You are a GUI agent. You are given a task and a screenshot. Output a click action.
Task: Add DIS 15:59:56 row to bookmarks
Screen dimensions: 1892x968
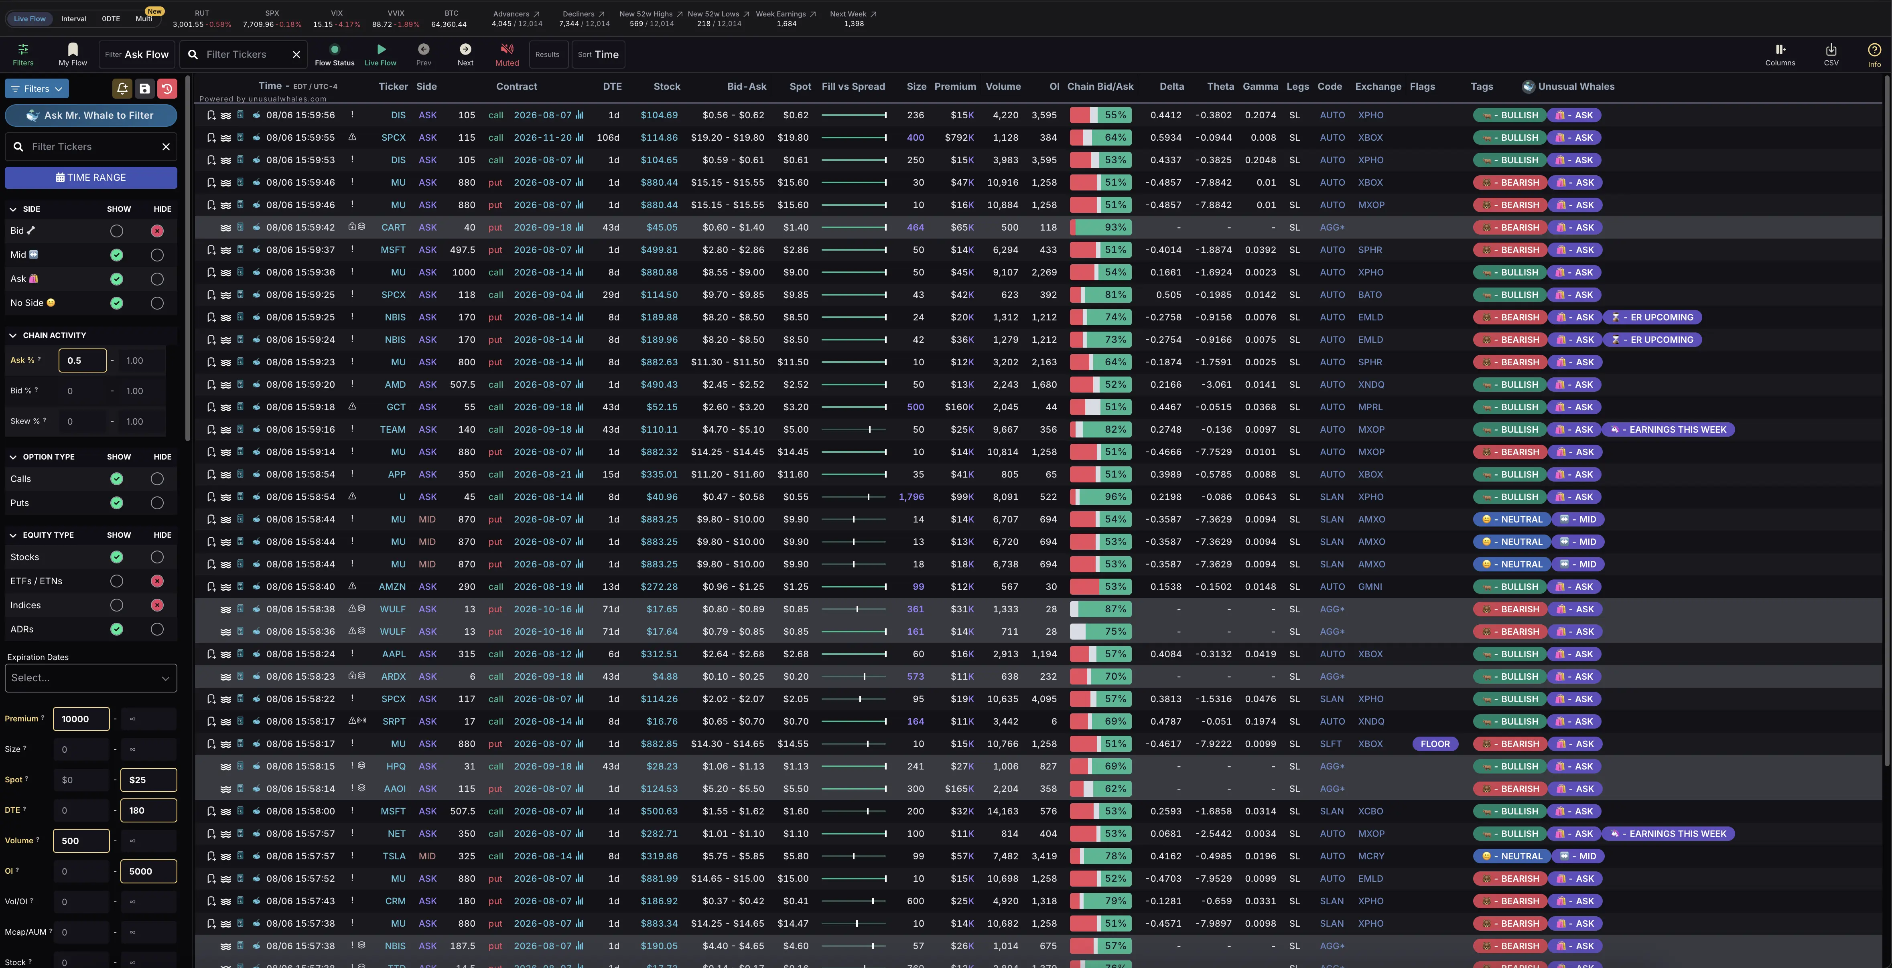211,115
